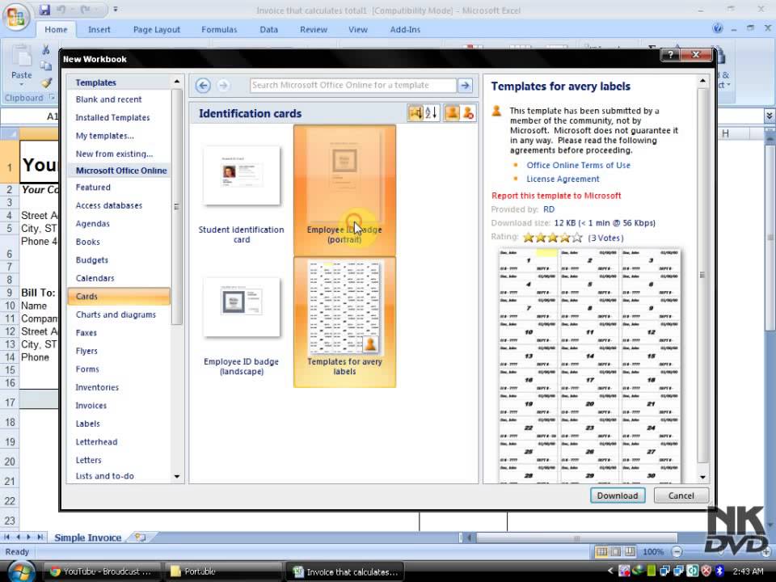Select the Calendars category

119,278
